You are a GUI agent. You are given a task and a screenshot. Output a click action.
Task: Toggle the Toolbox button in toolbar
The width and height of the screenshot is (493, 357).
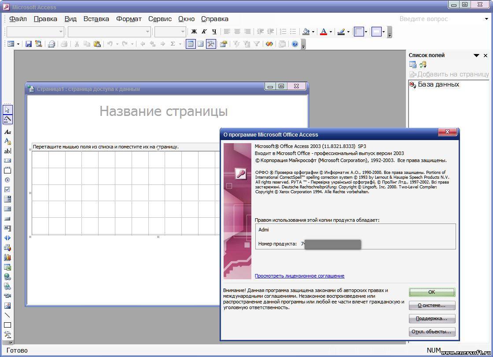(x=211, y=44)
